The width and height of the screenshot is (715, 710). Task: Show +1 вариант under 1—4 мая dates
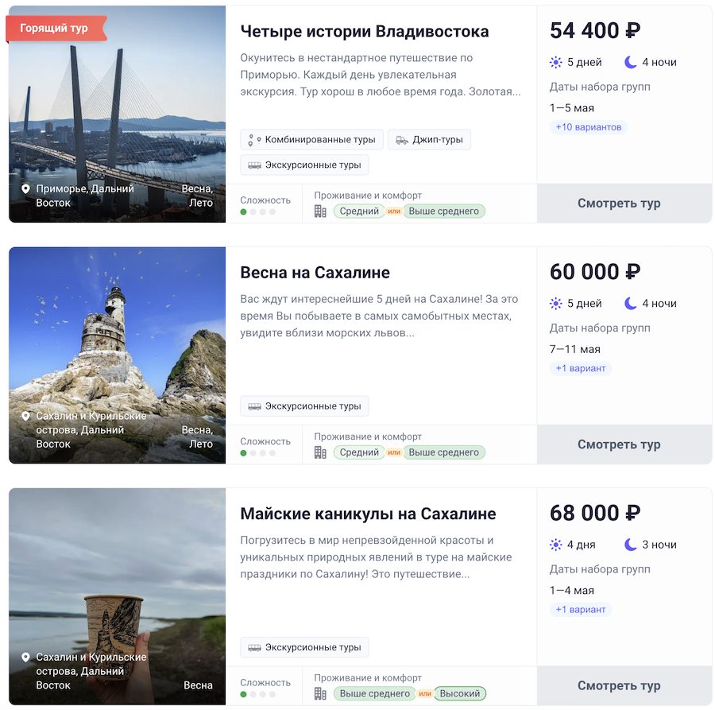pyautogui.click(x=581, y=610)
